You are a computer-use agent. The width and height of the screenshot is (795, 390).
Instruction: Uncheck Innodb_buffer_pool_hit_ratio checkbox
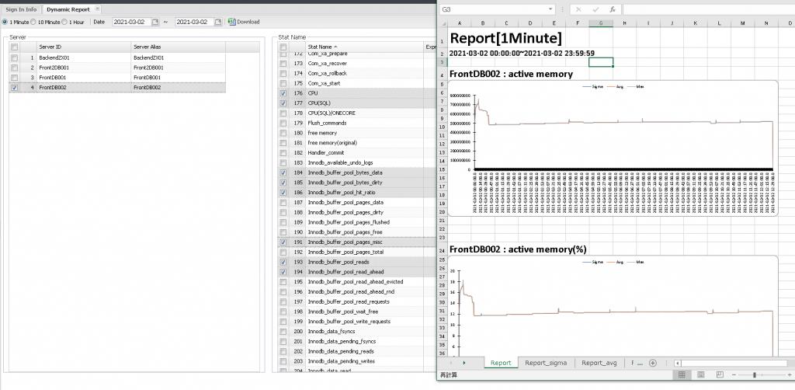(283, 192)
